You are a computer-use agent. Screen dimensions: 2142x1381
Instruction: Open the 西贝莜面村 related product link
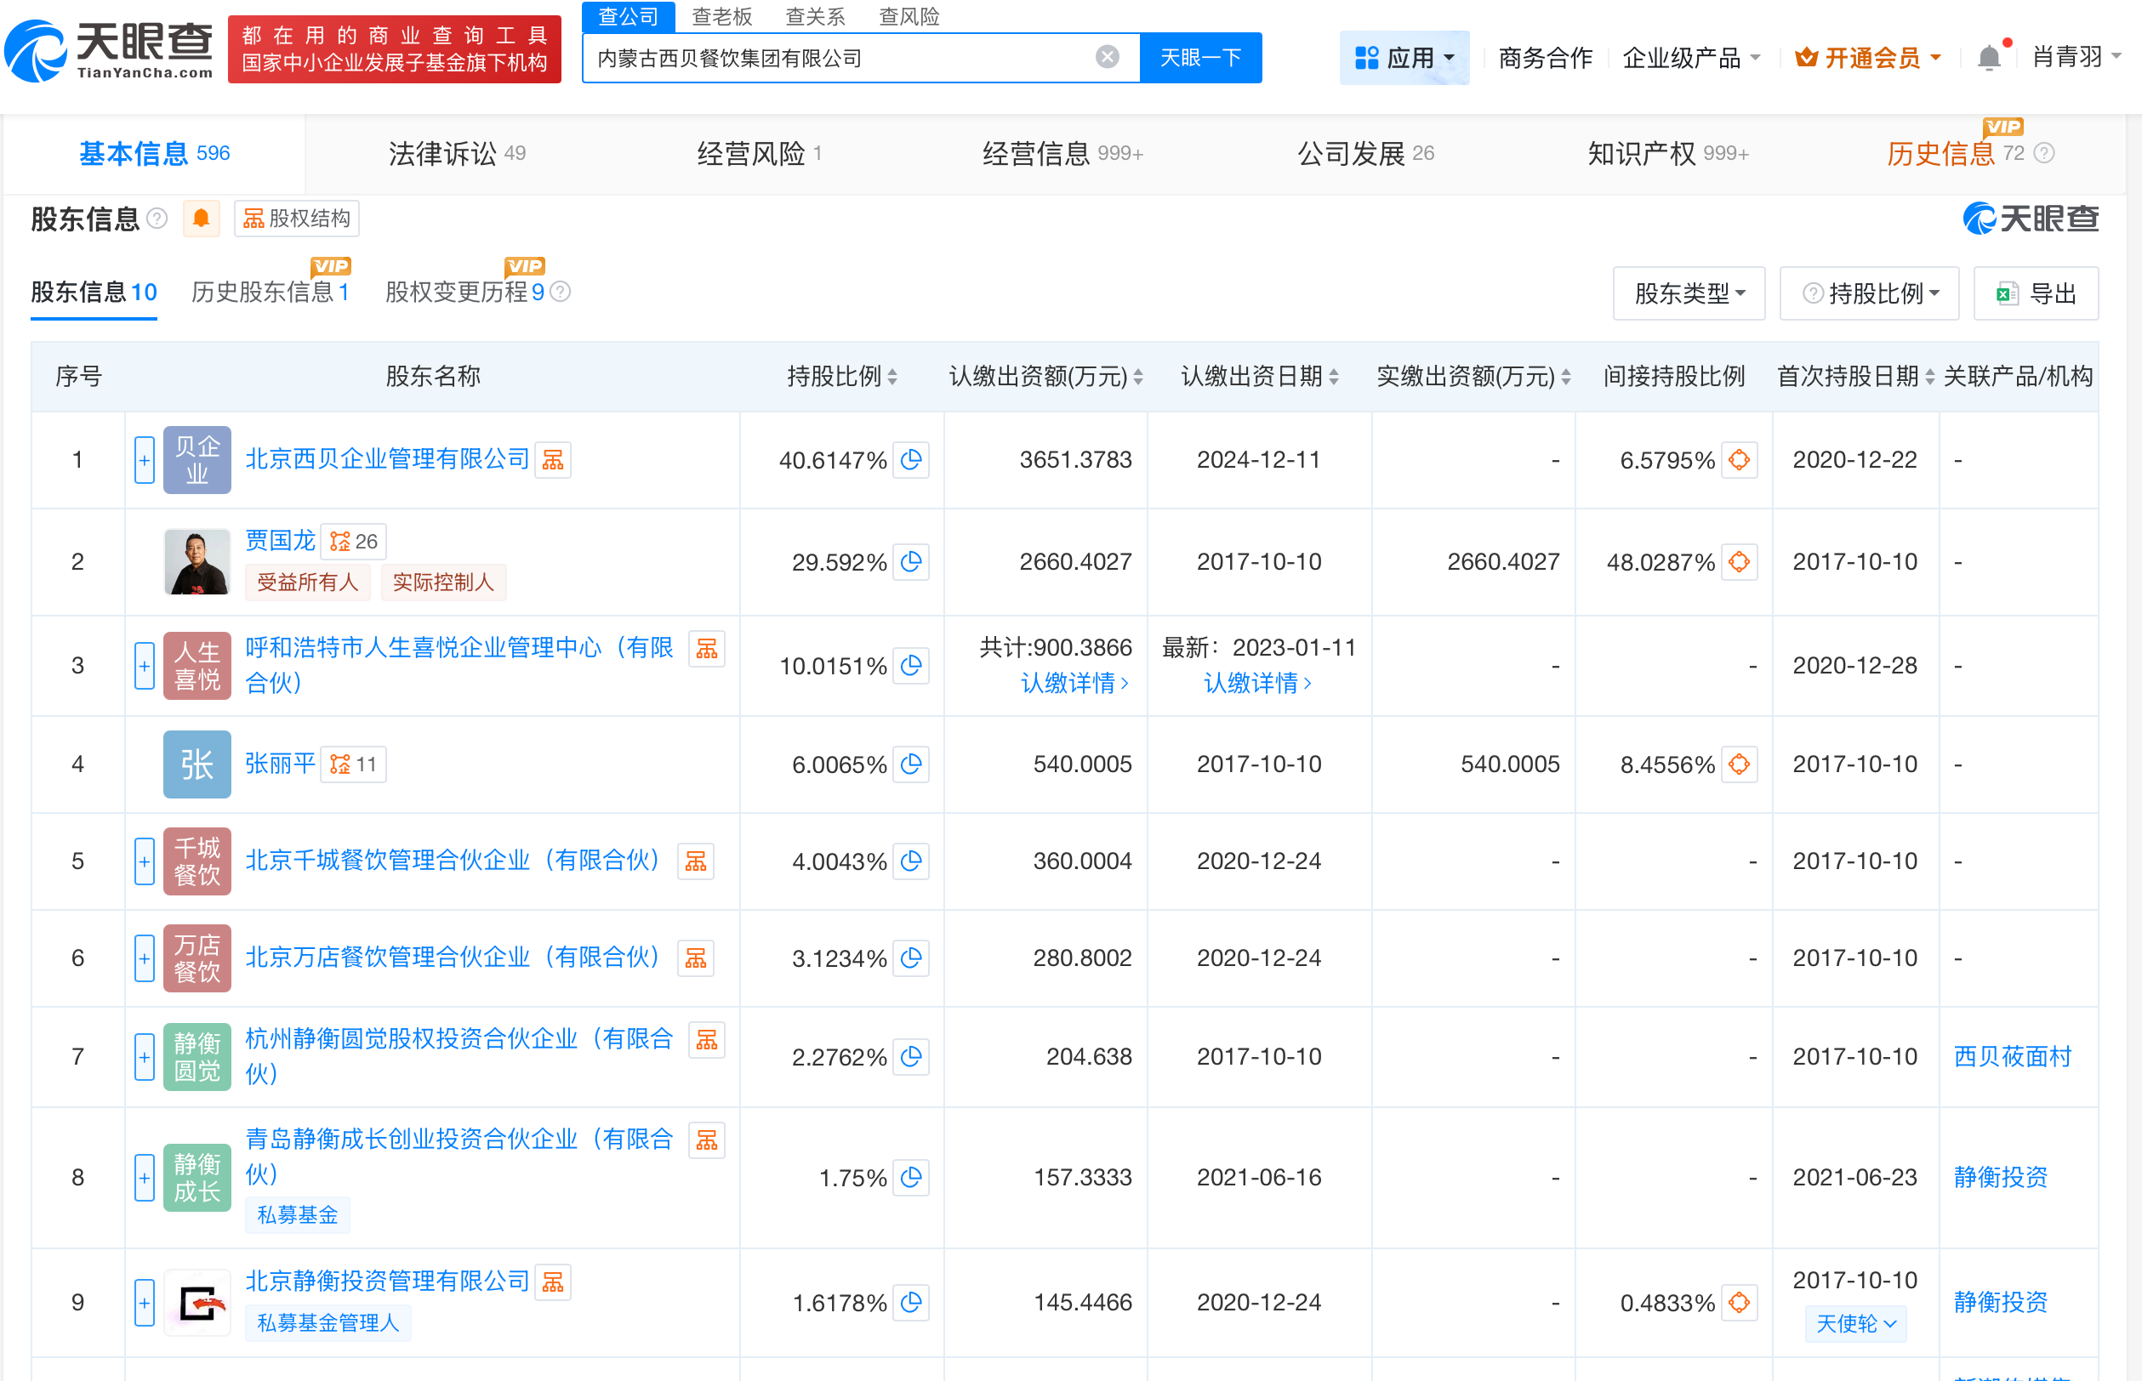coord(2011,1056)
